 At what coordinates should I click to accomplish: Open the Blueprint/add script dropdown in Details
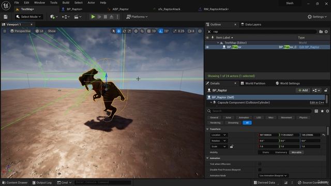click(x=317, y=90)
